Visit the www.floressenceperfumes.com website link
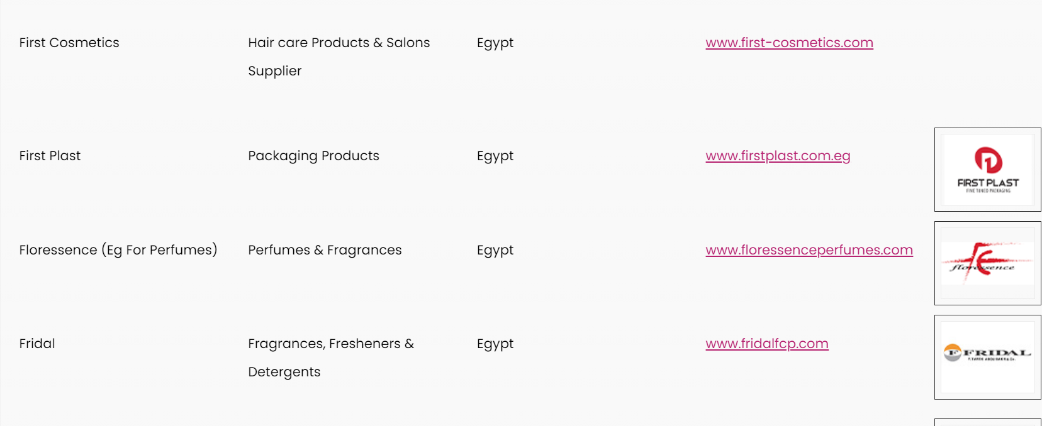This screenshot has width=1042, height=426. click(x=809, y=250)
